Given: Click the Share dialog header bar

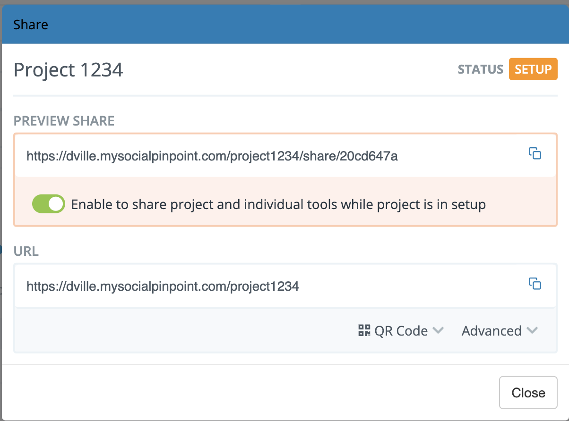Looking at the screenshot, I should pos(284,25).
